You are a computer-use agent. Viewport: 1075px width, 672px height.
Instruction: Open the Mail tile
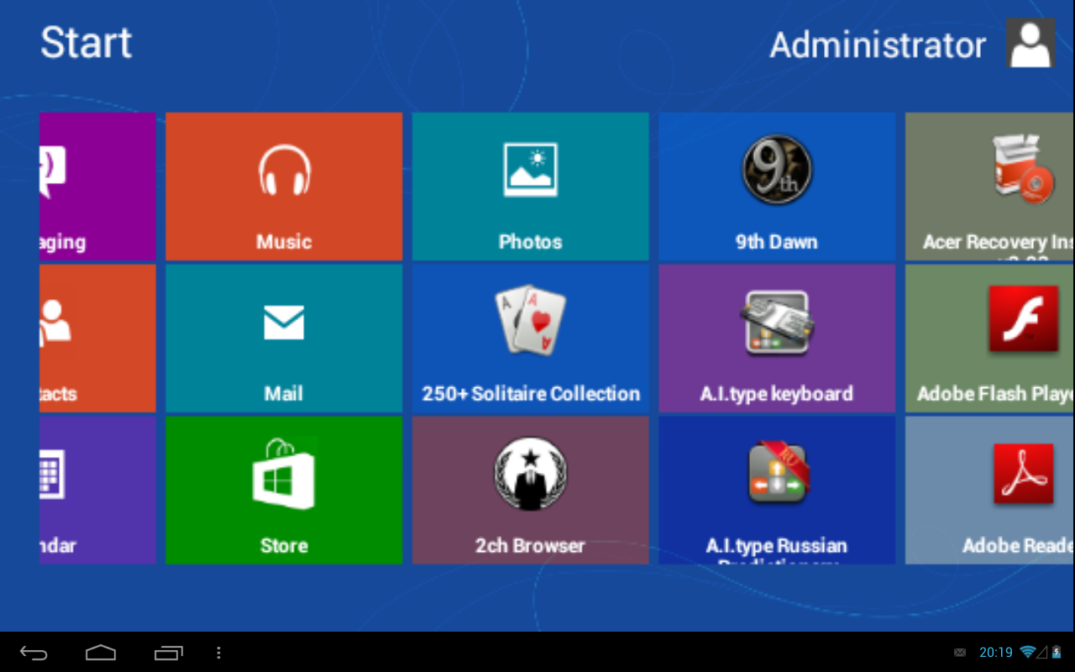284,339
